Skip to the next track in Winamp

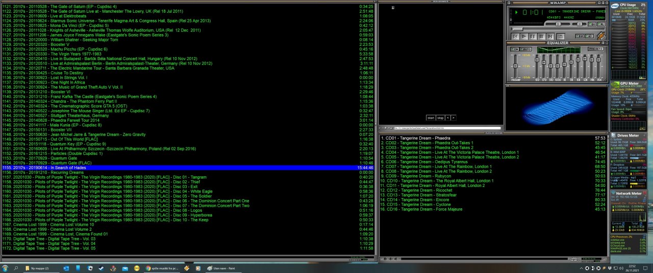click(x=550, y=37)
